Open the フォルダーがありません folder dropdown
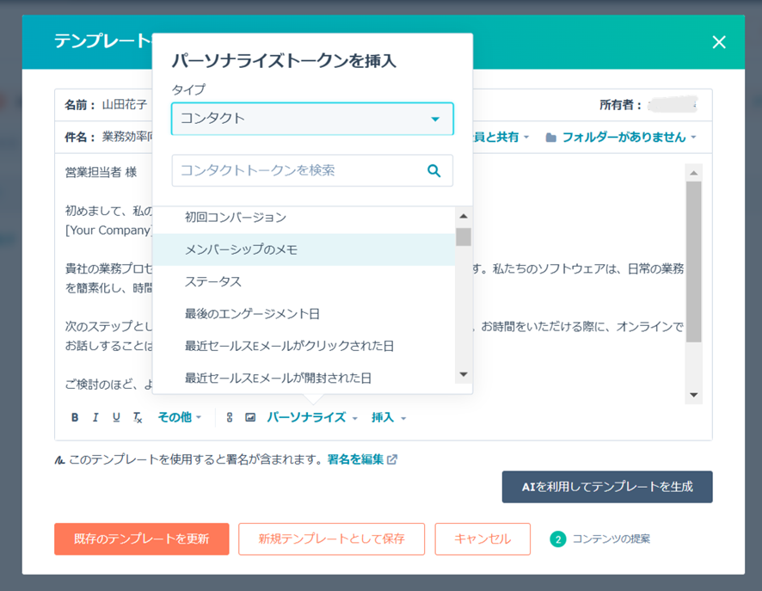762x591 pixels. (621, 138)
